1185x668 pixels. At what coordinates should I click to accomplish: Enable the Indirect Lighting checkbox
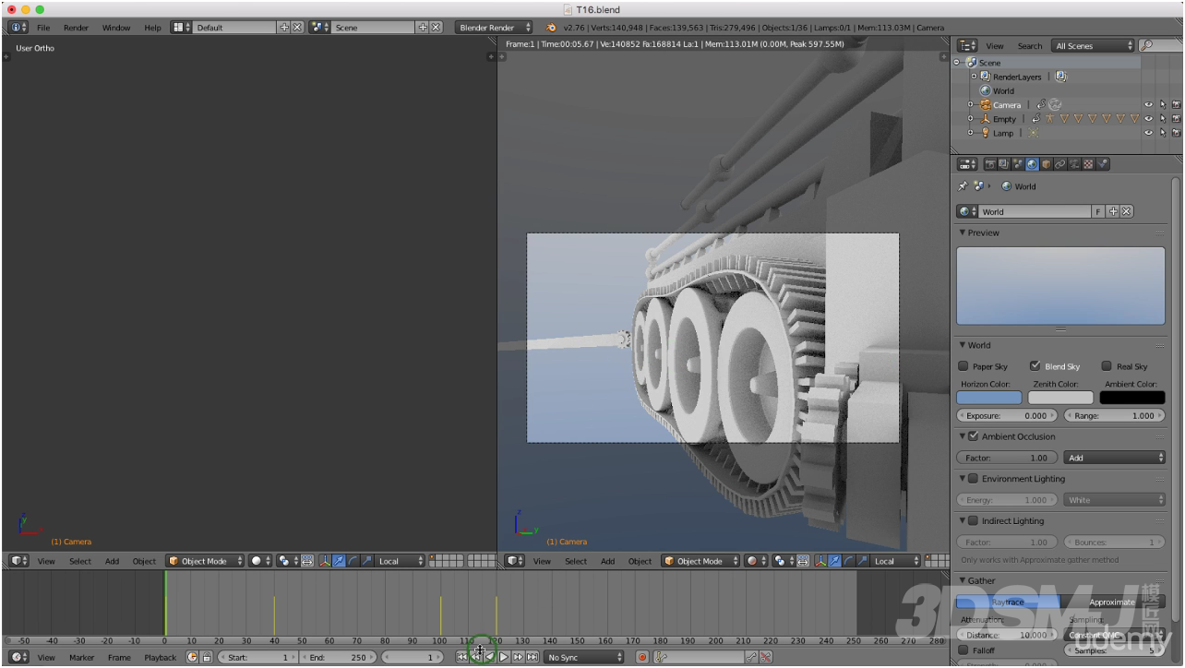(x=973, y=521)
